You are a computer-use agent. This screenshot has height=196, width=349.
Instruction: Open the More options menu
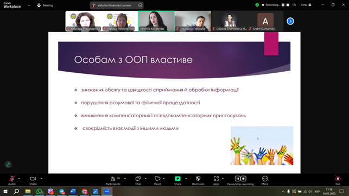click(x=265, y=180)
